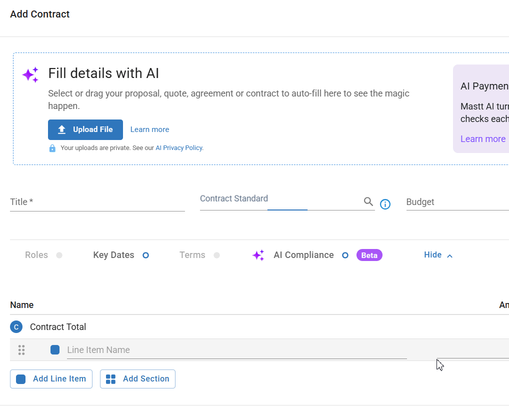Screen dimensions: 509x413
Task: Click the blue square line item icon
Action: (55, 350)
